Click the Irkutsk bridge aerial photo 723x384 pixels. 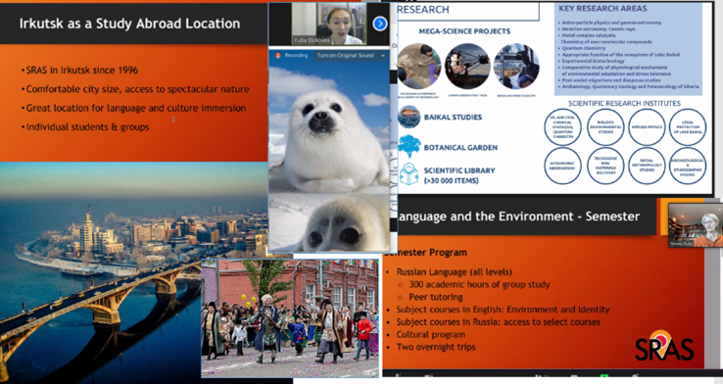100,272
